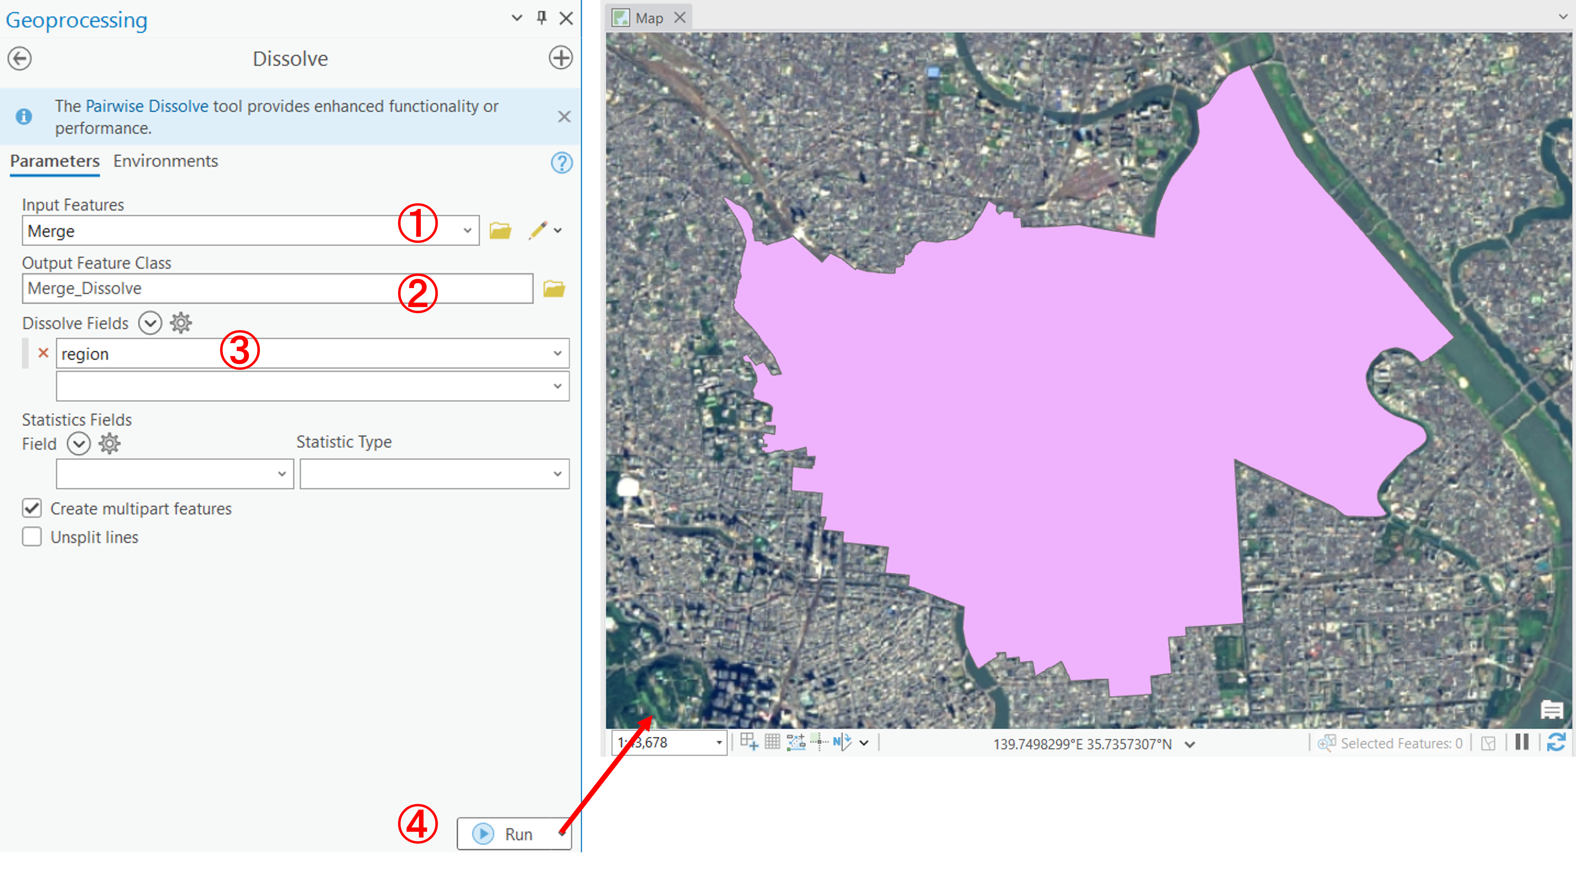Expand Statistics Field add-many chevron
Viewport: 1576px width, 870px height.
[x=78, y=444]
